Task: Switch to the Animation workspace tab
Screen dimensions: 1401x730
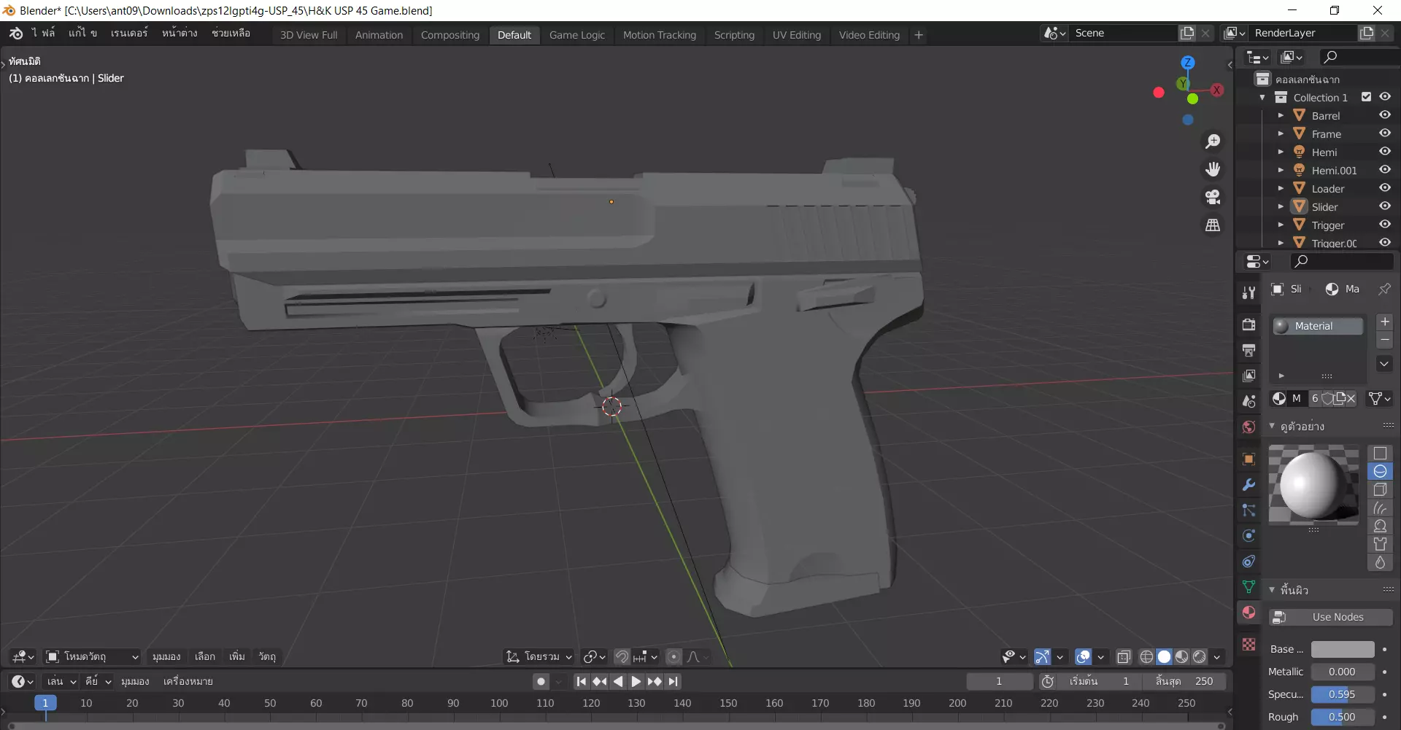Action: pyautogui.click(x=379, y=35)
